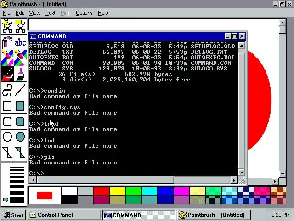Choose the thinnest line width
This screenshot has width=294, height=221.
(x=17, y=168)
